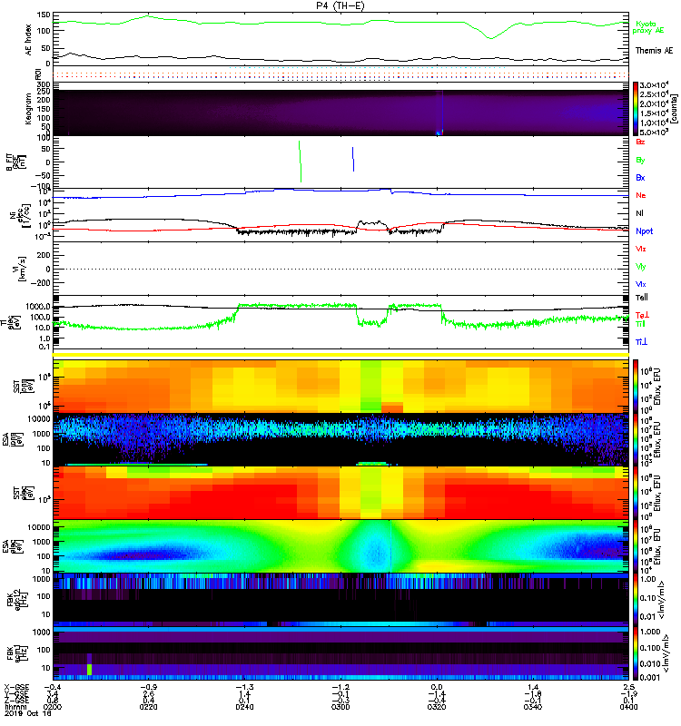Click the ESA electrons Eflux color bar

[636, 547]
